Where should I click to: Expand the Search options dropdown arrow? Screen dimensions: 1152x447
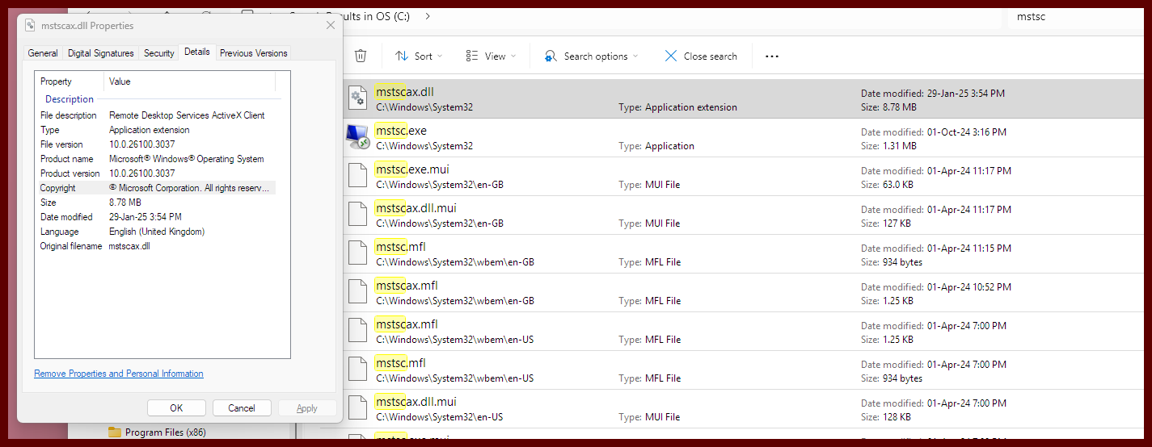(x=635, y=56)
